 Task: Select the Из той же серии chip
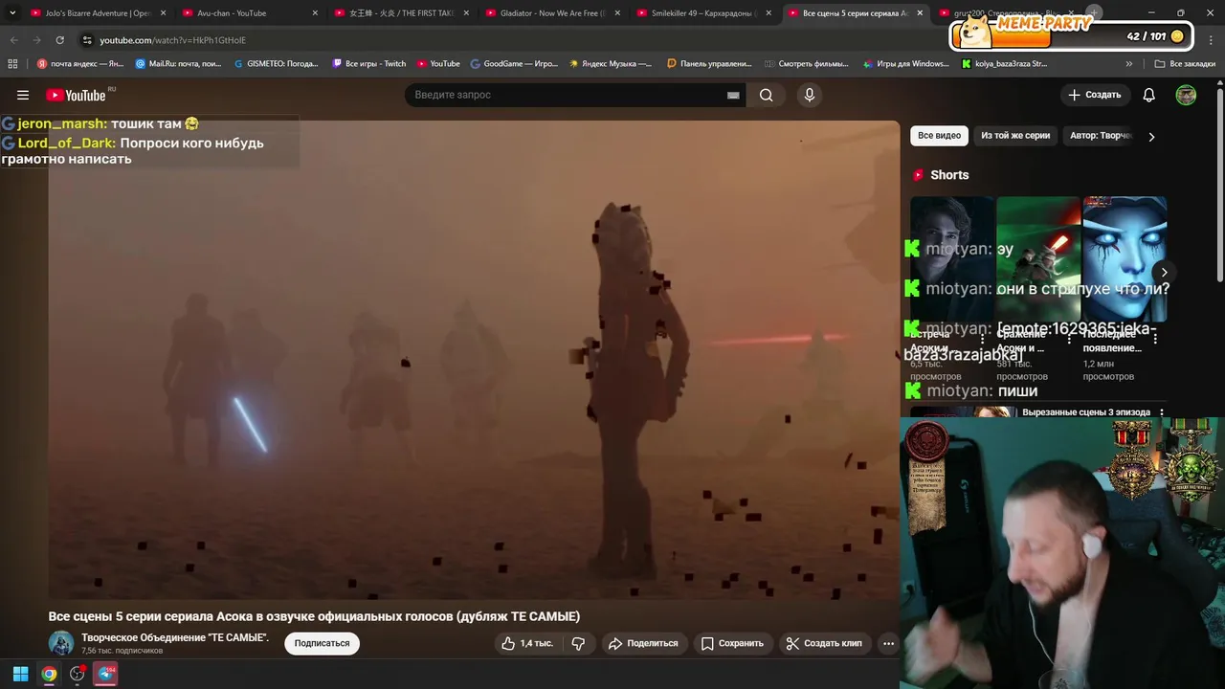click(1015, 136)
